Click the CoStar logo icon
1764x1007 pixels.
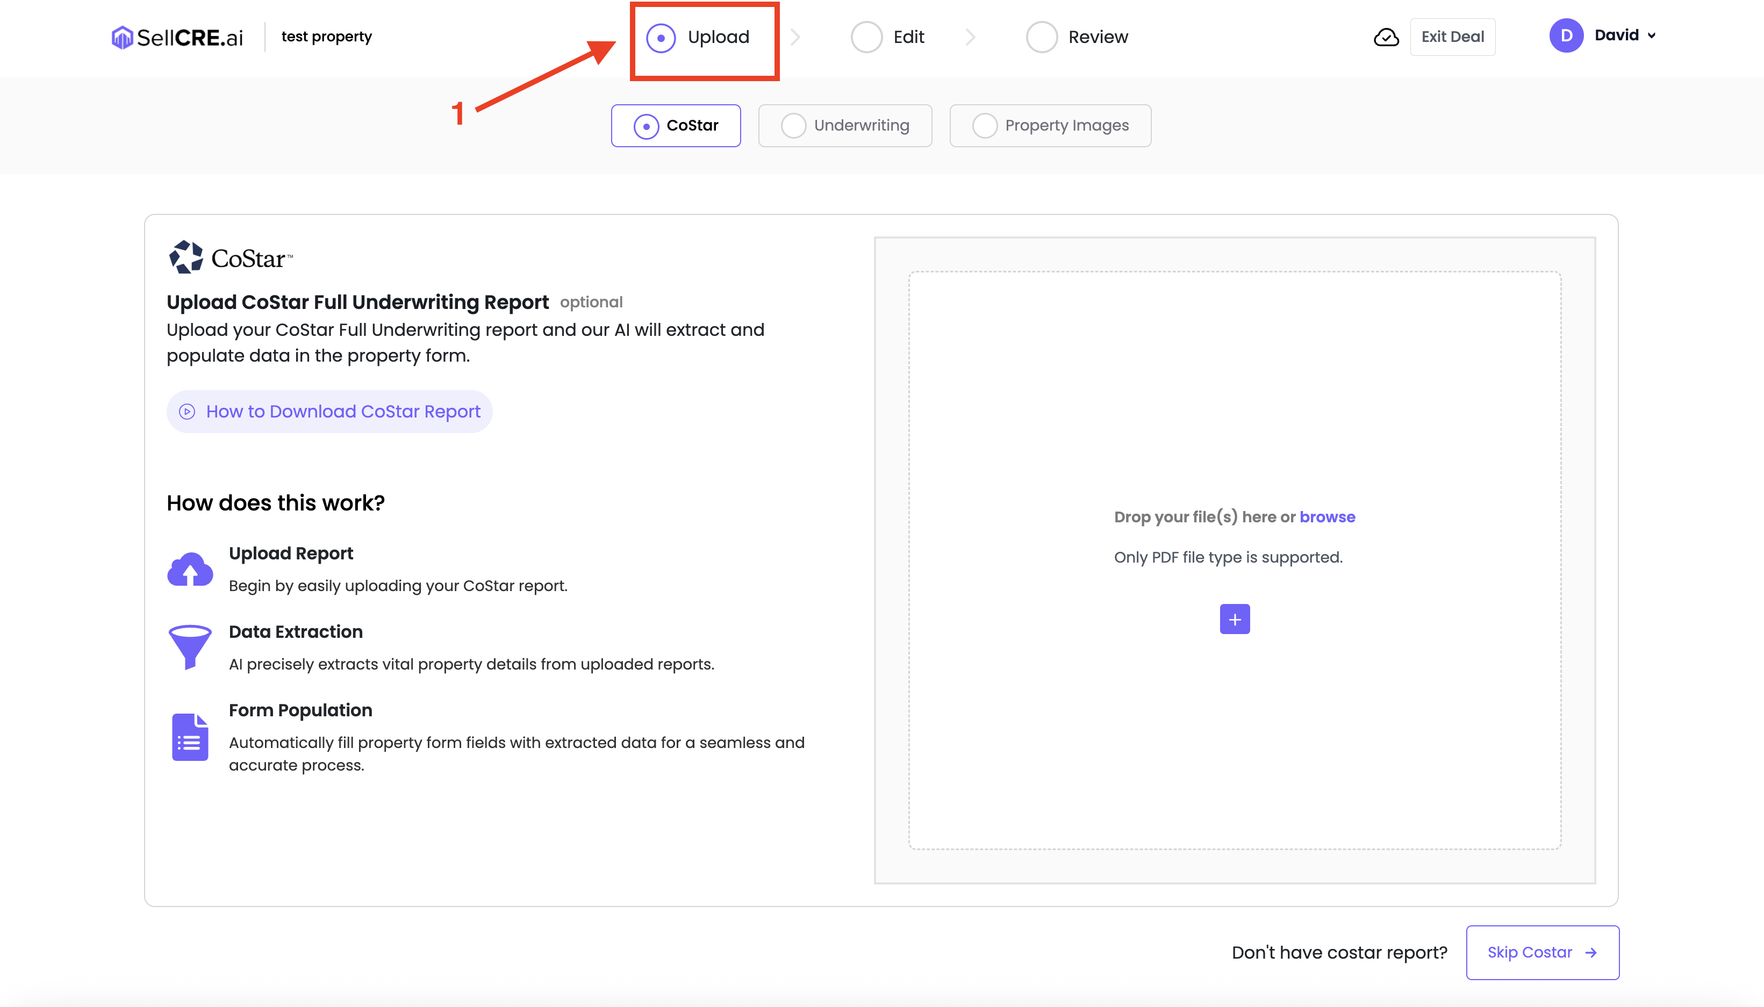[186, 257]
